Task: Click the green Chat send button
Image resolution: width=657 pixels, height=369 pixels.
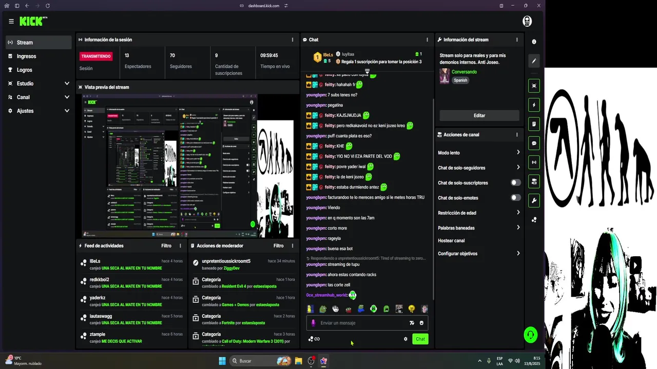Action: 420,339
